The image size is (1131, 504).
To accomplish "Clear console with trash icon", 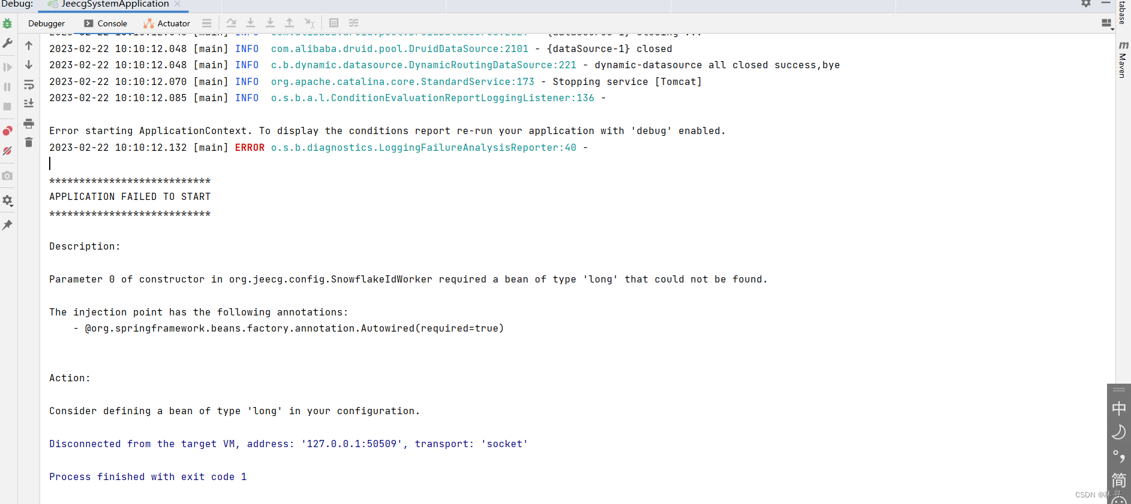I will click(29, 142).
